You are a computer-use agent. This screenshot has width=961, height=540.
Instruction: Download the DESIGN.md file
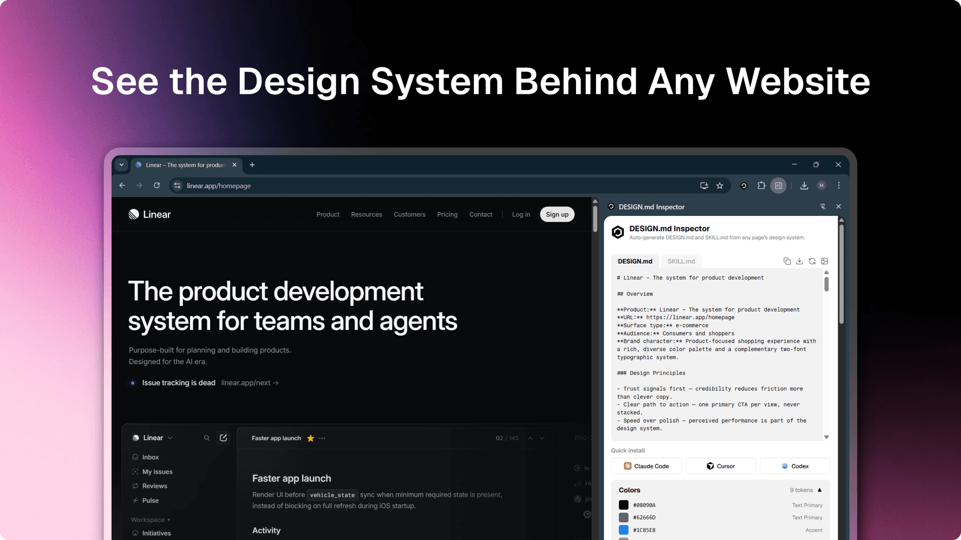coord(799,261)
